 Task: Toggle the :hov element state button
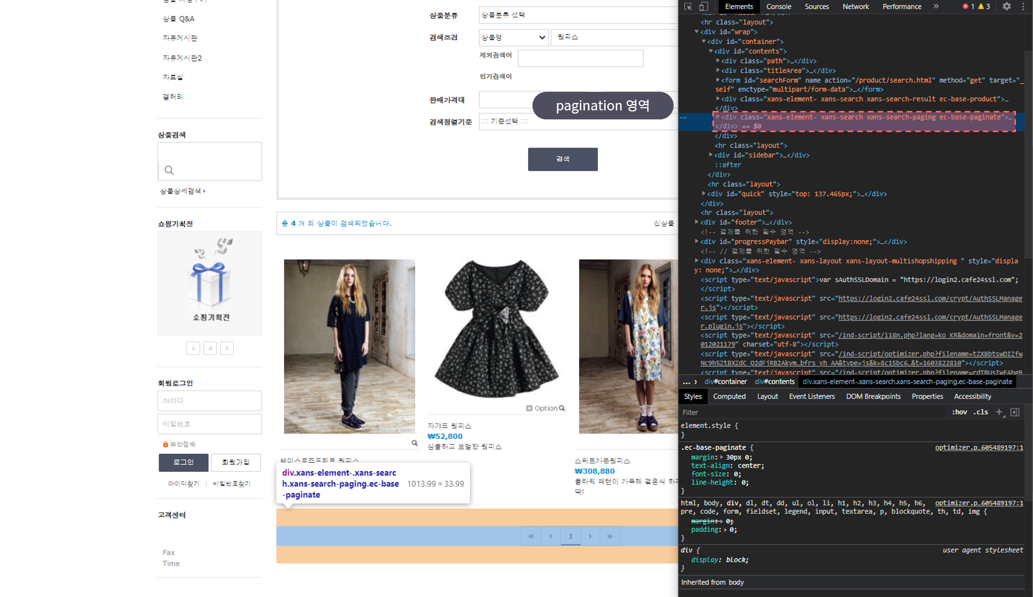pyautogui.click(x=959, y=412)
